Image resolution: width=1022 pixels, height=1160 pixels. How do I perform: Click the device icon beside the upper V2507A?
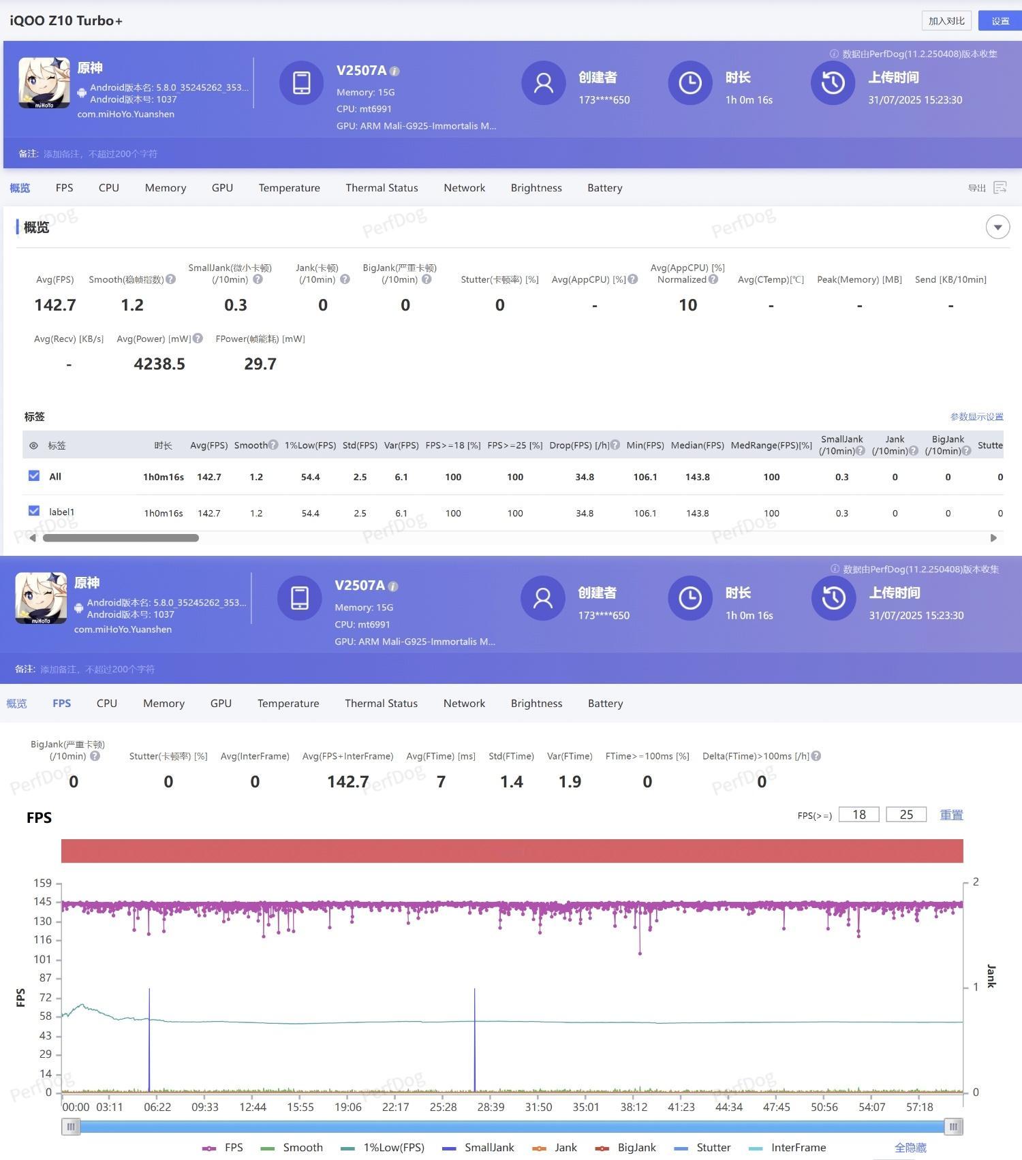click(x=301, y=82)
